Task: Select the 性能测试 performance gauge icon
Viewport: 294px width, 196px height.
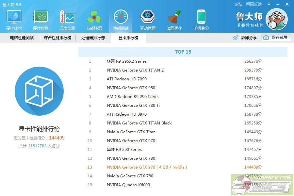Action: coord(121,17)
